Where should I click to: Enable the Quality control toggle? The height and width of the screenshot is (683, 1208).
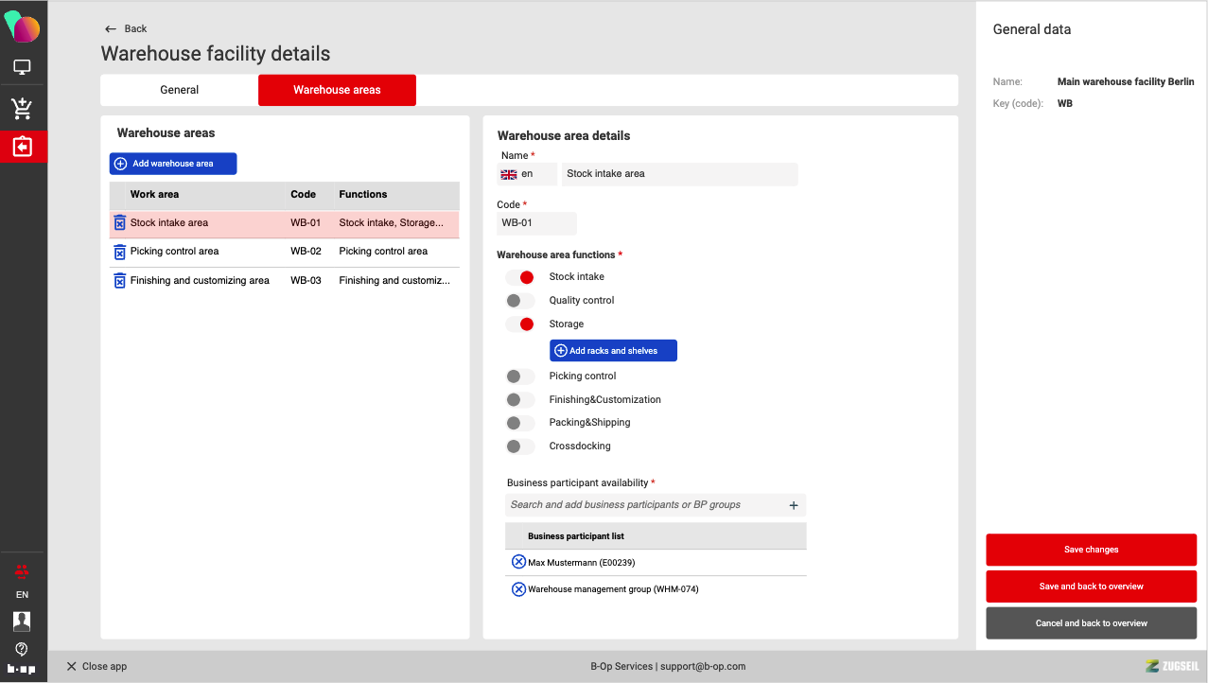[520, 301]
